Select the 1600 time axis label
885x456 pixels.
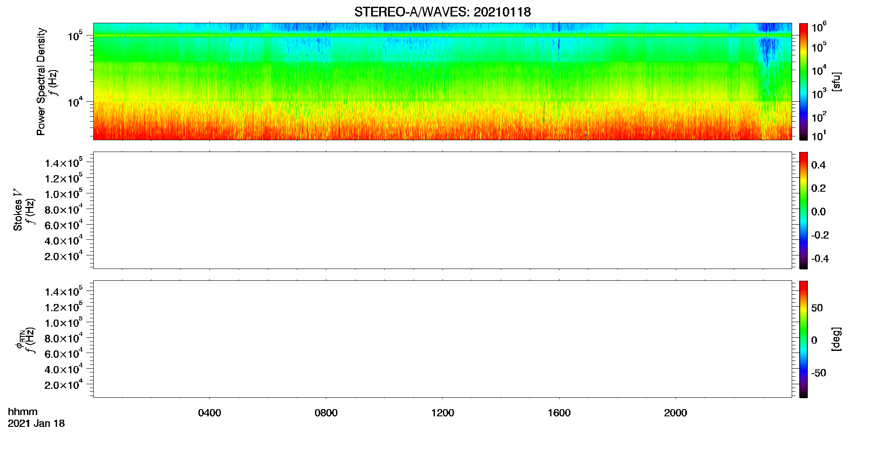coord(559,413)
